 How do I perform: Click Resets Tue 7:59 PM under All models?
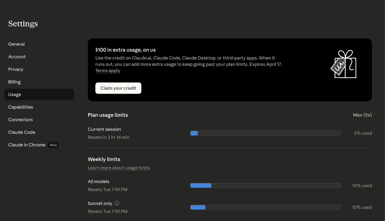(107, 190)
